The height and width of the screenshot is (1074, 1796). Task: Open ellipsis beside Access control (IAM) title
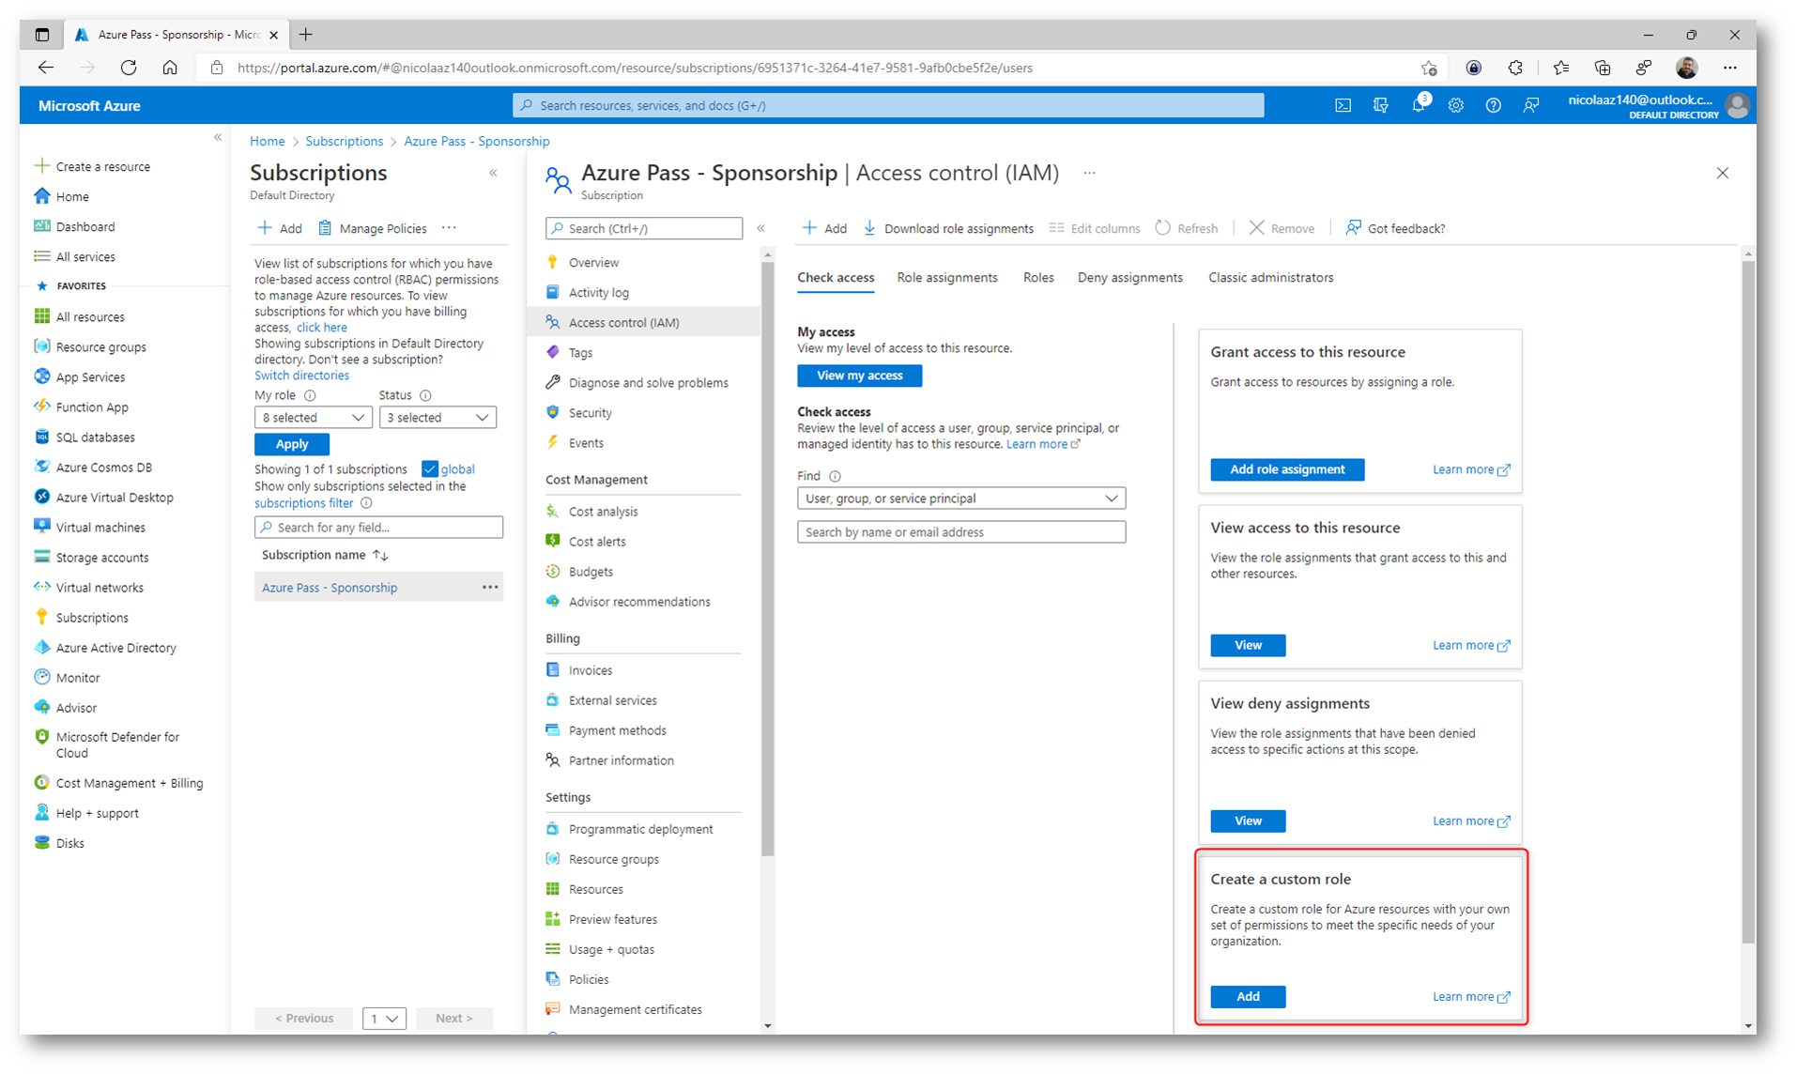(x=1089, y=173)
